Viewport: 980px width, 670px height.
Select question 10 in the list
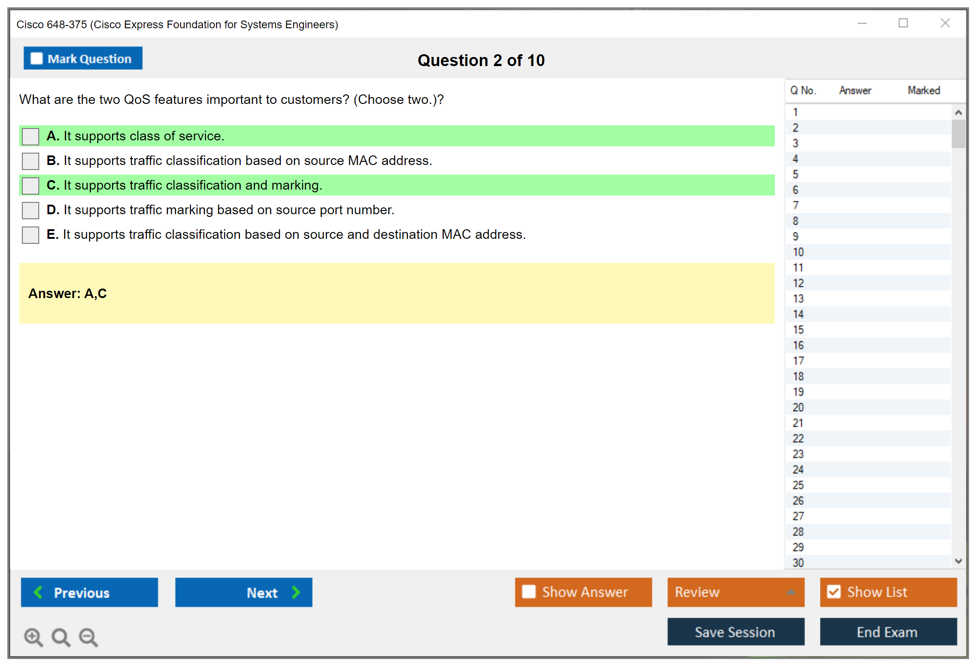799,252
